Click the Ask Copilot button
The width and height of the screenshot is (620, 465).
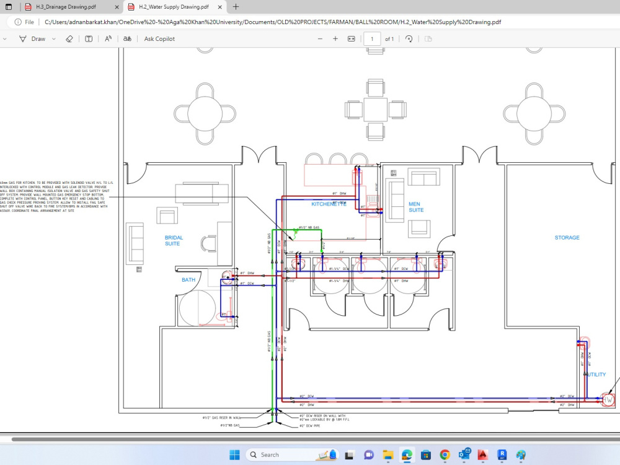(x=159, y=38)
